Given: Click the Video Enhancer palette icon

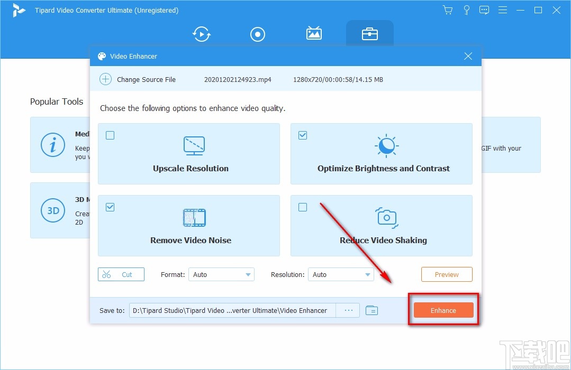Looking at the screenshot, I should [x=102, y=56].
